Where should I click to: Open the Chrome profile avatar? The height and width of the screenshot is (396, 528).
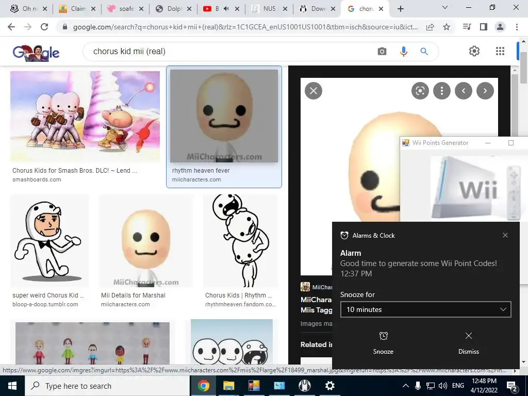tap(500, 27)
